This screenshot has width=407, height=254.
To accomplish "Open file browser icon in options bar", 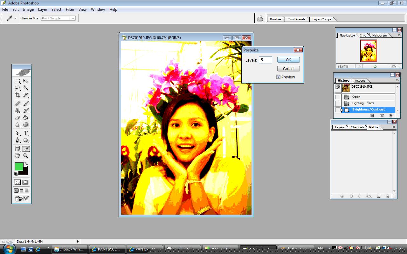I will [x=260, y=18].
